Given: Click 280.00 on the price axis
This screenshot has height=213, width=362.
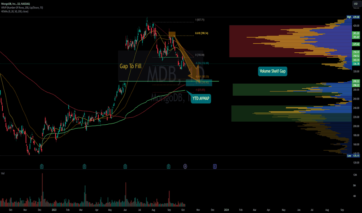Looking at the screenshot, I should coord(356,90).
